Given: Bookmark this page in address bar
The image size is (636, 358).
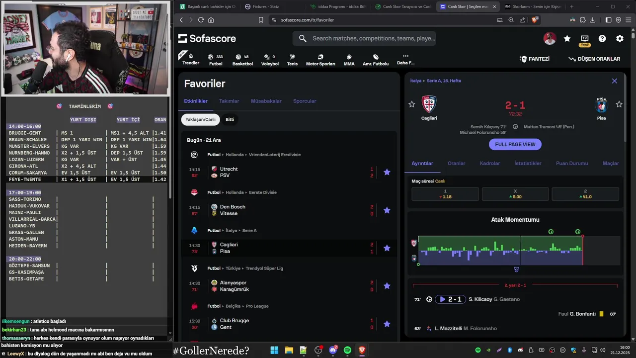Looking at the screenshot, I should pyautogui.click(x=261, y=20).
